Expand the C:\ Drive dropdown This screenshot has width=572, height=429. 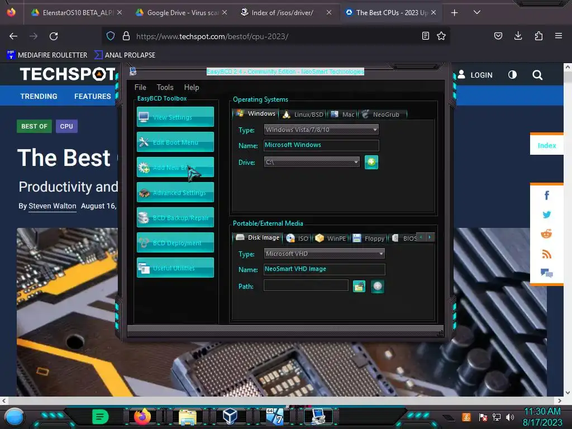click(x=312, y=162)
